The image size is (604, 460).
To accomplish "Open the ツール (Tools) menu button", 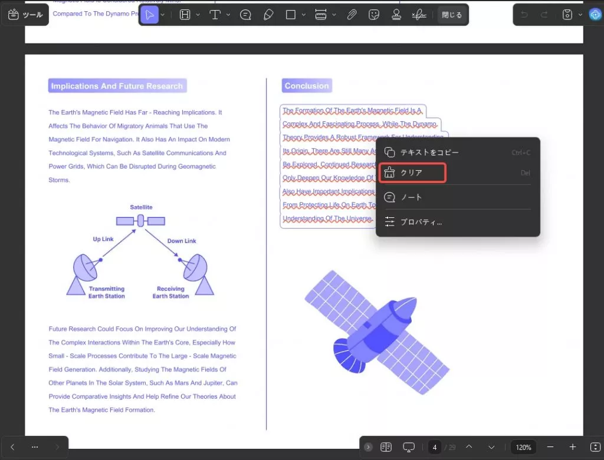I will pyautogui.click(x=25, y=15).
